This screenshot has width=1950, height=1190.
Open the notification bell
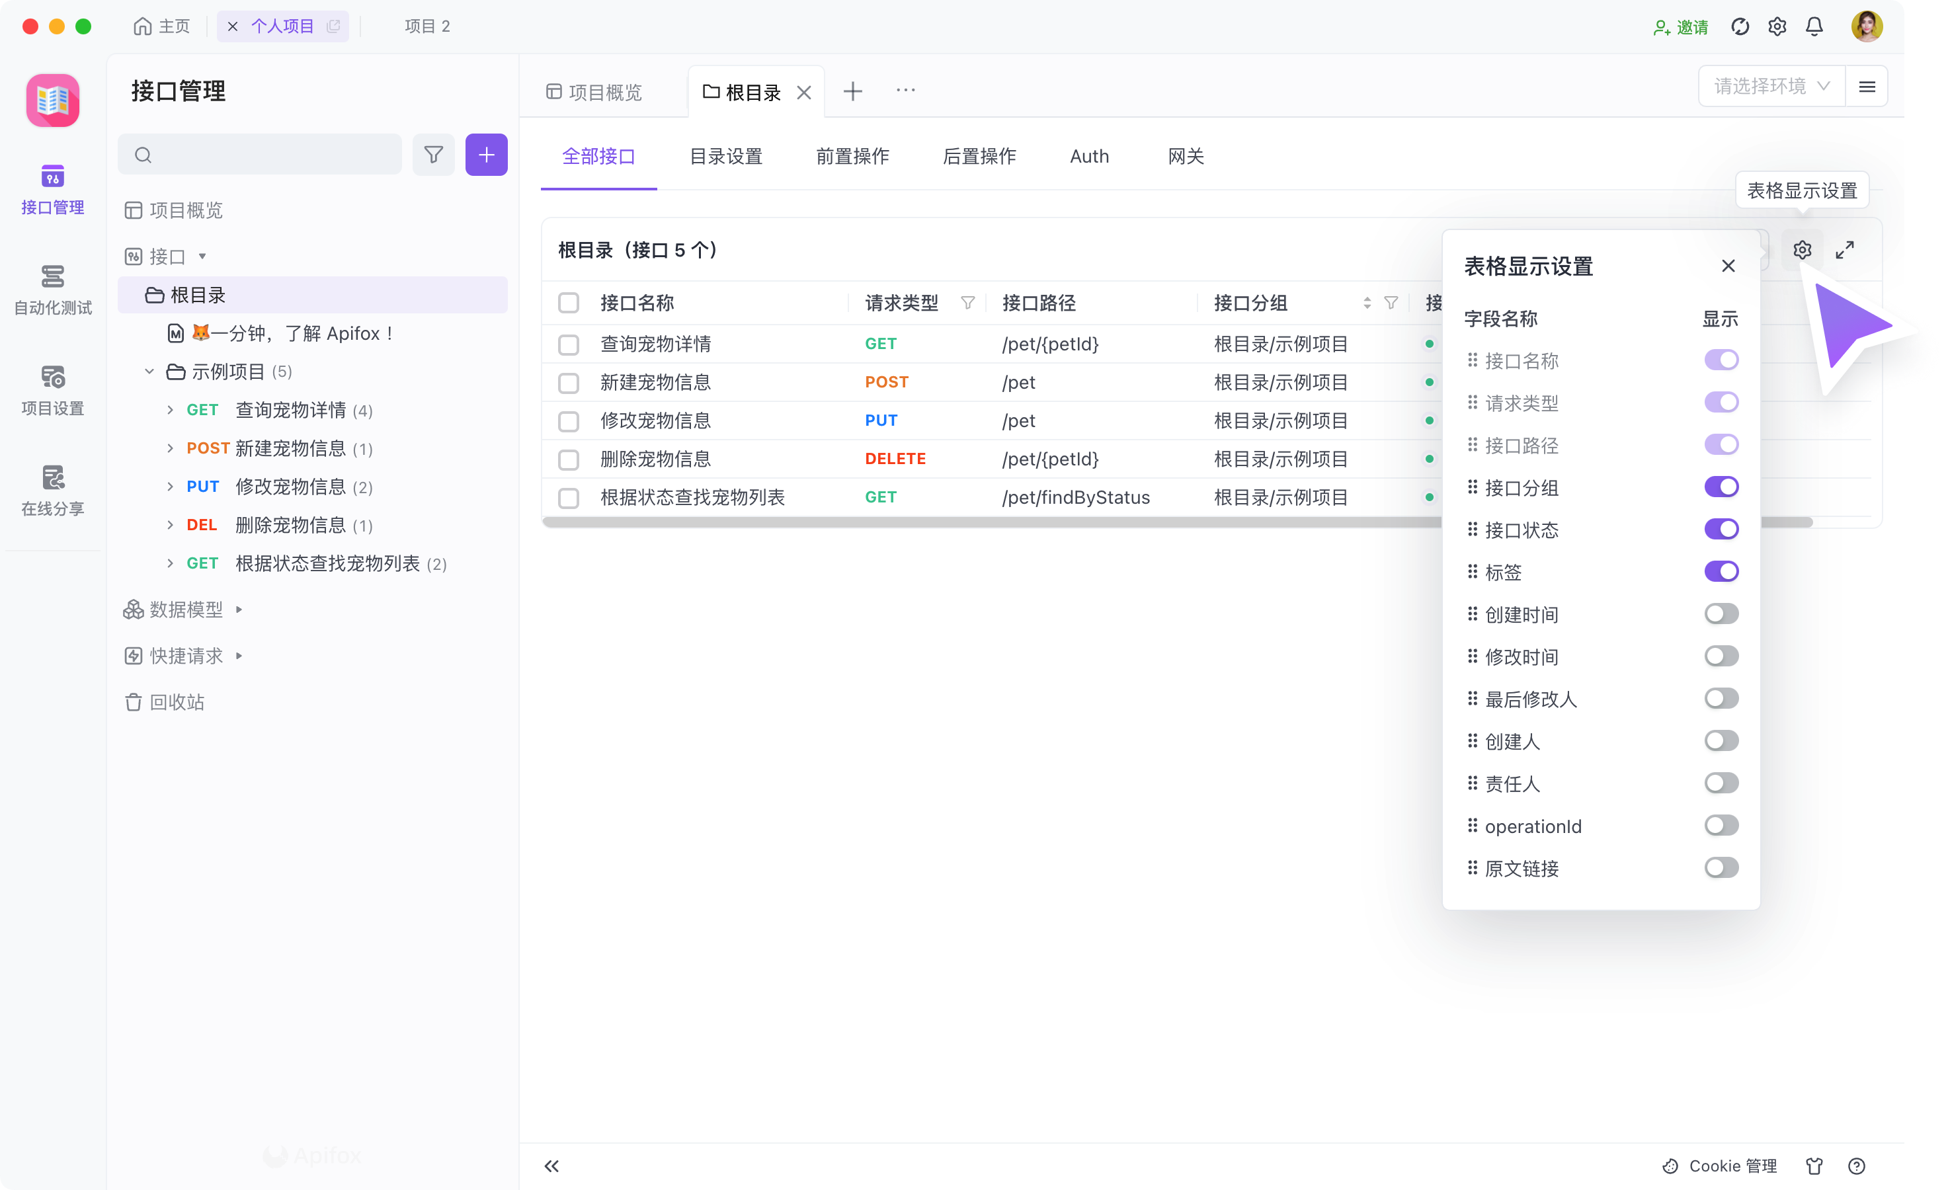pos(1814,26)
